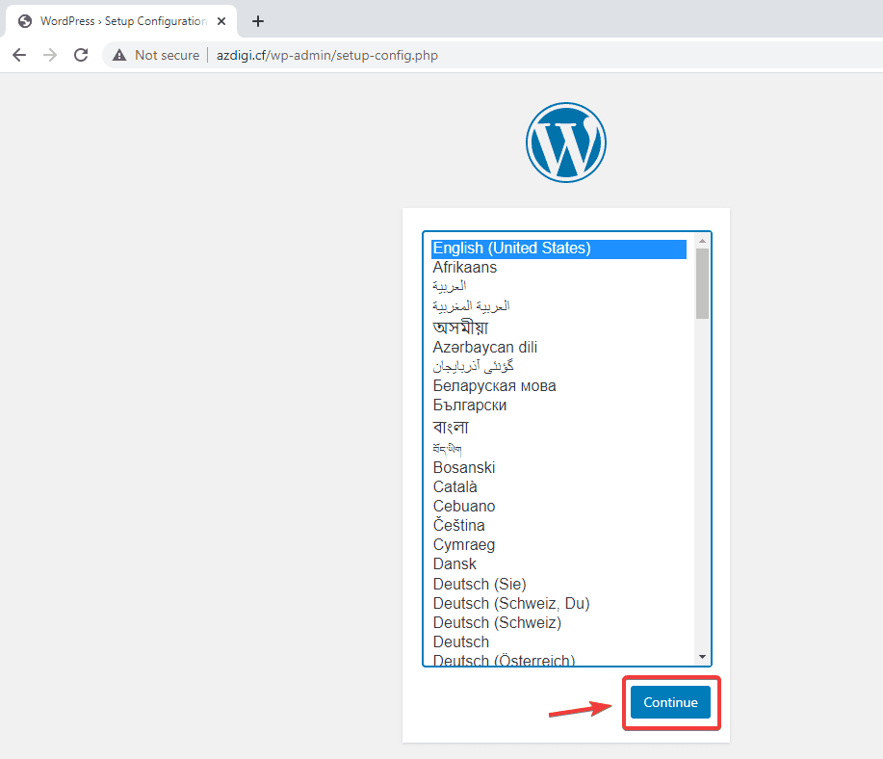
Task: Click the WordPress logo above the language list
Action: point(566,142)
